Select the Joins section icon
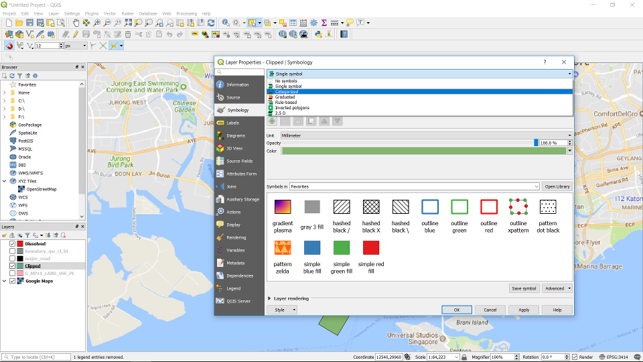The width and height of the screenshot is (643, 362). [x=221, y=186]
